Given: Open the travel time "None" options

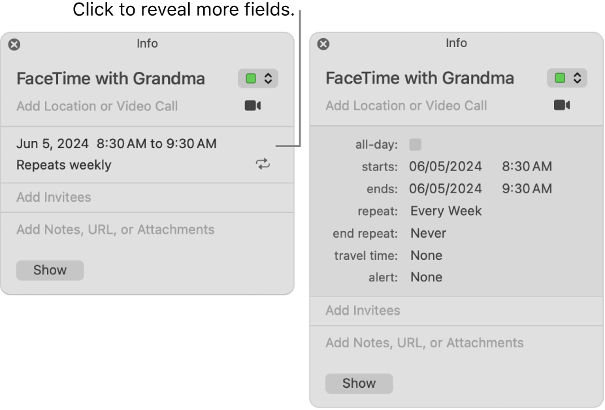Looking at the screenshot, I should tap(426, 255).
